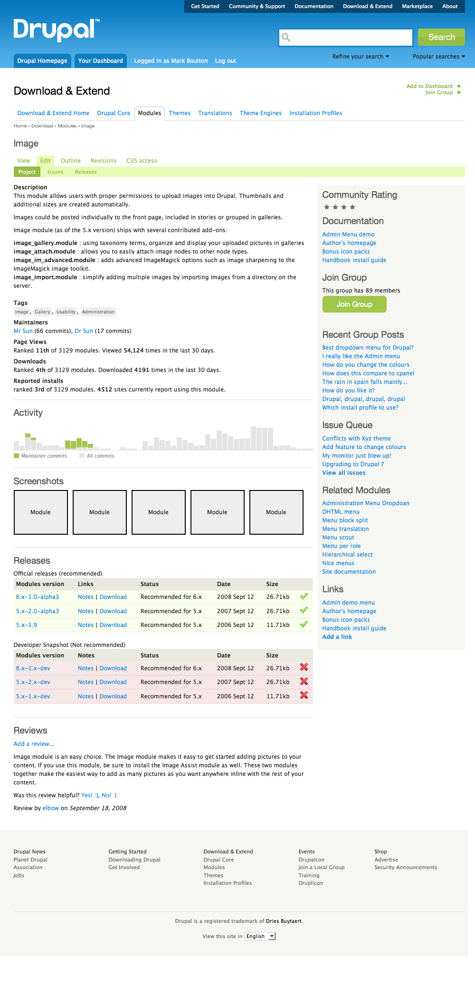Click the green Search button
The width and height of the screenshot is (475, 999).
click(x=441, y=37)
